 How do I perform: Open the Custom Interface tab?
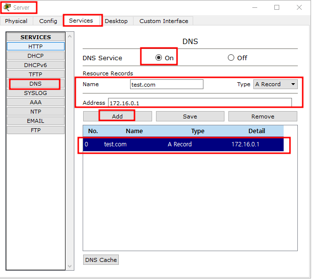pos(163,21)
